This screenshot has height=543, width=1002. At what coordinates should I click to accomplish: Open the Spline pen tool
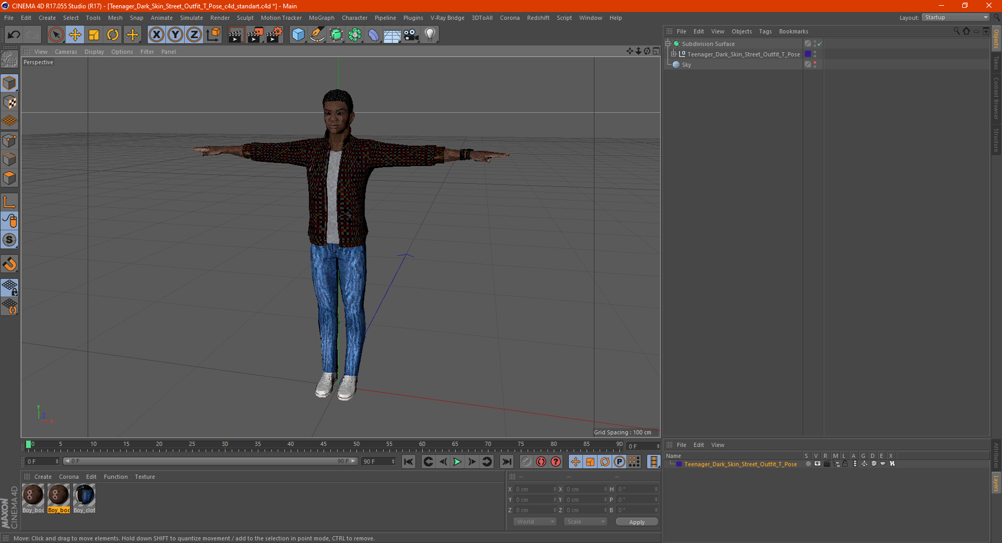pos(317,35)
